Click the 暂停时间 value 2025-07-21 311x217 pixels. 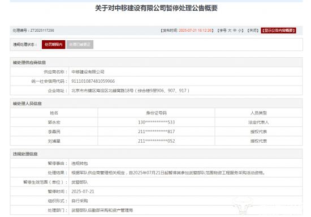[x=83, y=192]
